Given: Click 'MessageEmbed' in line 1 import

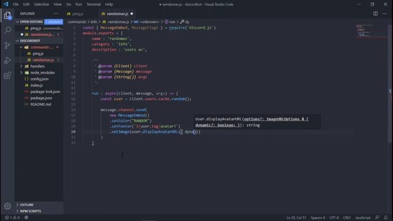Looking at the screenshot, I should click(x=114, y=28).
